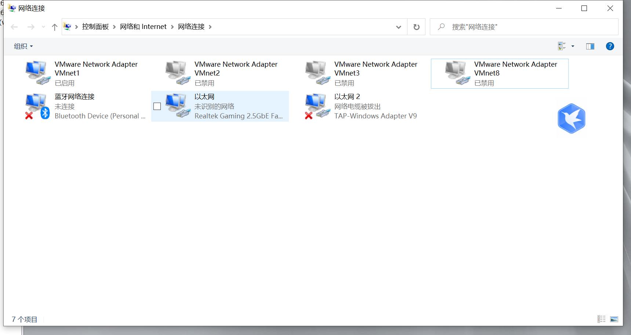Open the recent locations dropdown arrow
Screen dimensions: 631x335
(x=43, y=27)
